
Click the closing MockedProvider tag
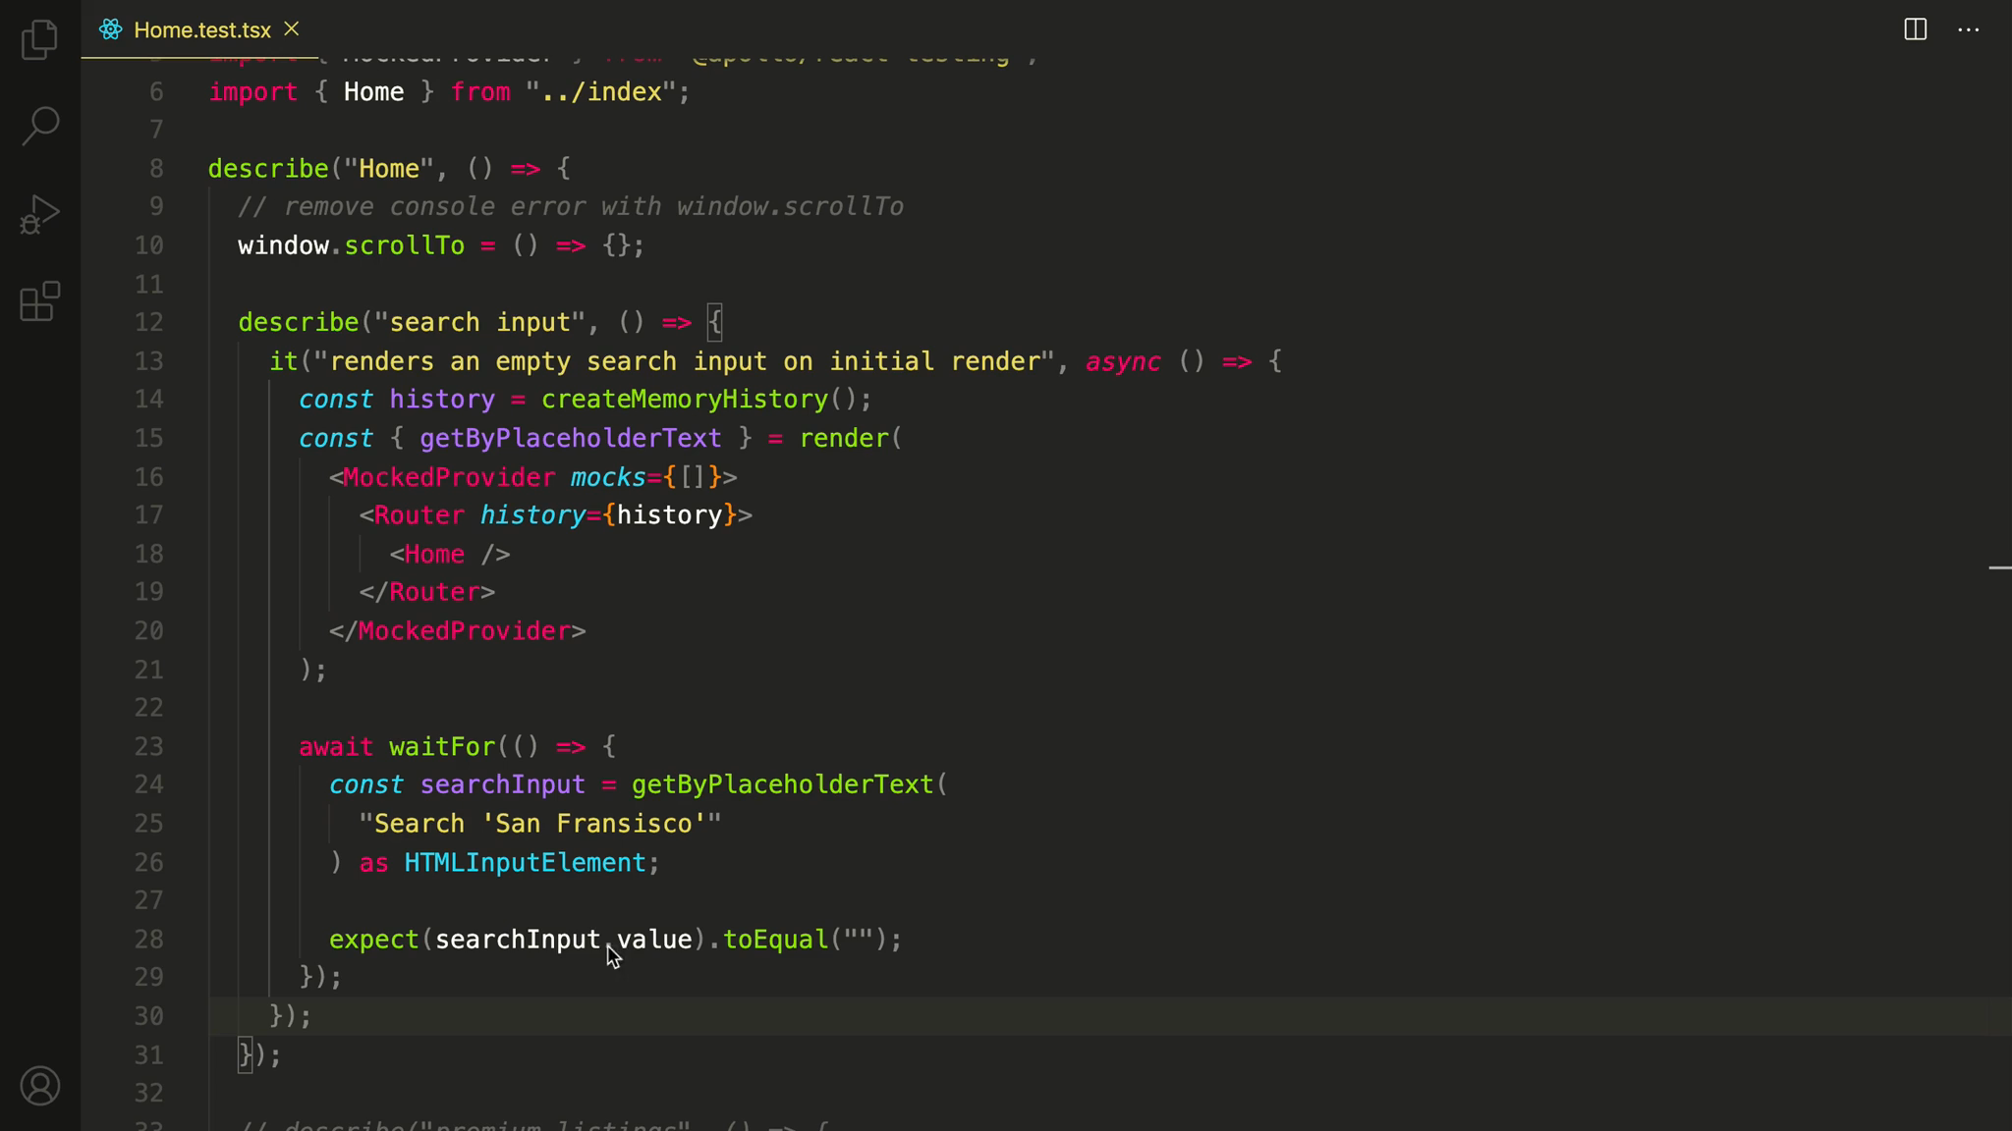tap(458, 631)
